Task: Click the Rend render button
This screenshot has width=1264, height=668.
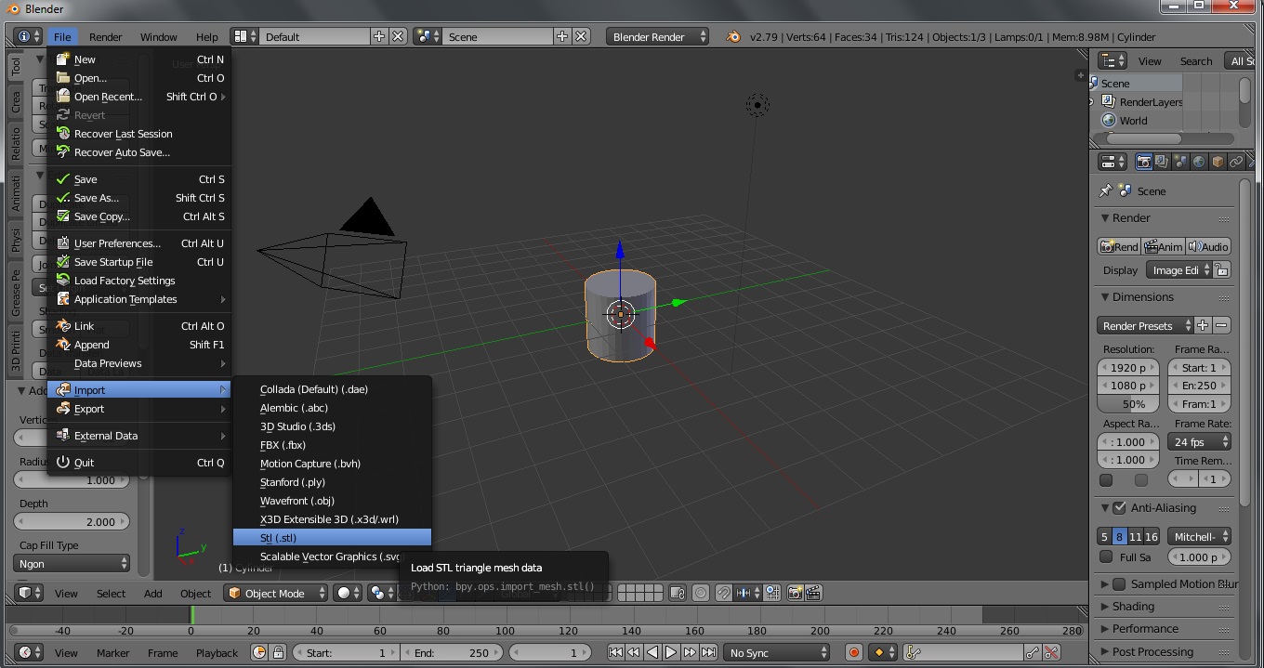Action: pyautogui.click(x=1119, y=246)
